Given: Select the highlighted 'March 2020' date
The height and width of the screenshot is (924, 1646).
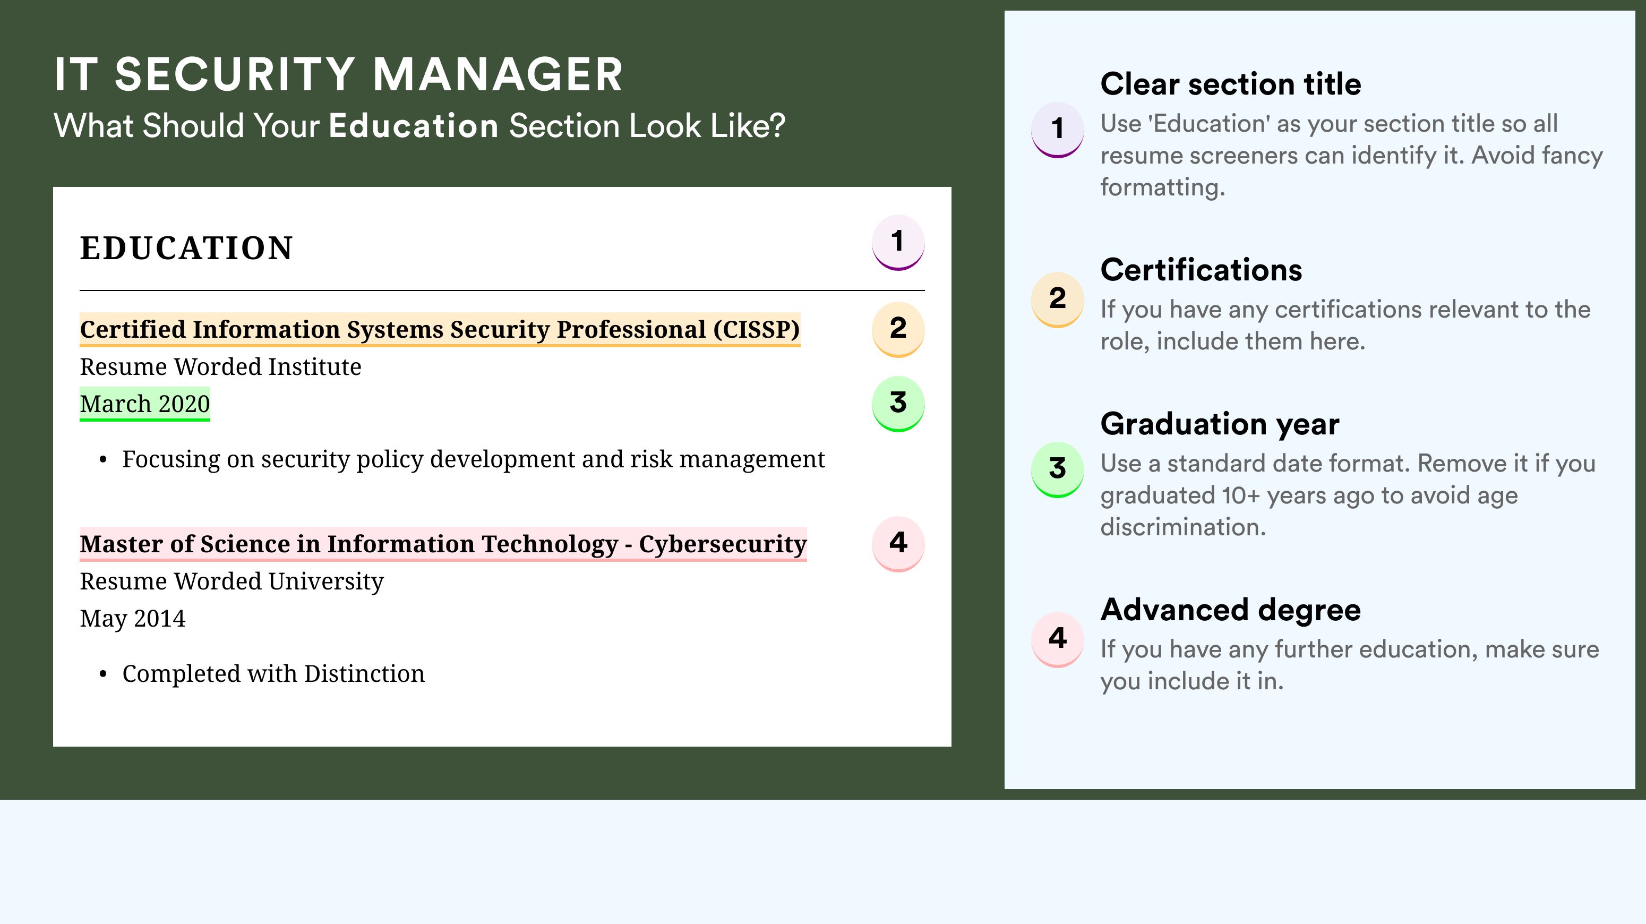Looking at the screenshot, I should point(144,404).
